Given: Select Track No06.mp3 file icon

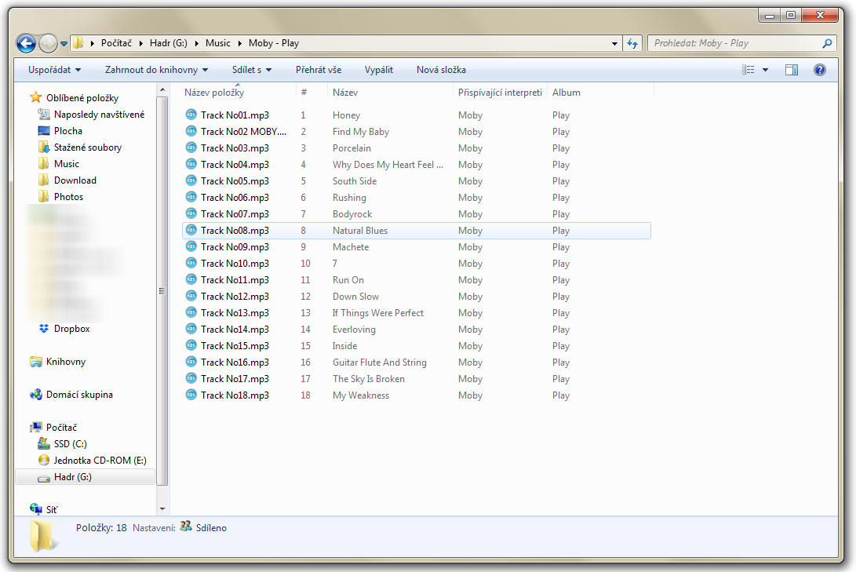Looking at the screenshot, I should (x=191, y=196).
